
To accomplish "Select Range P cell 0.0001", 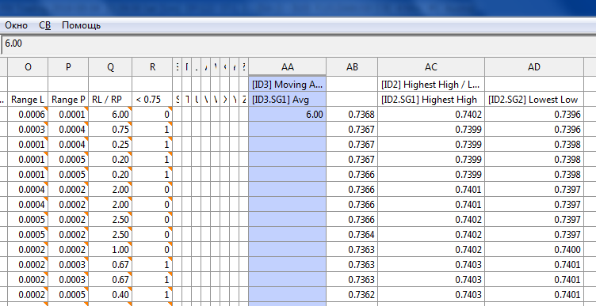I will [68, 115].
